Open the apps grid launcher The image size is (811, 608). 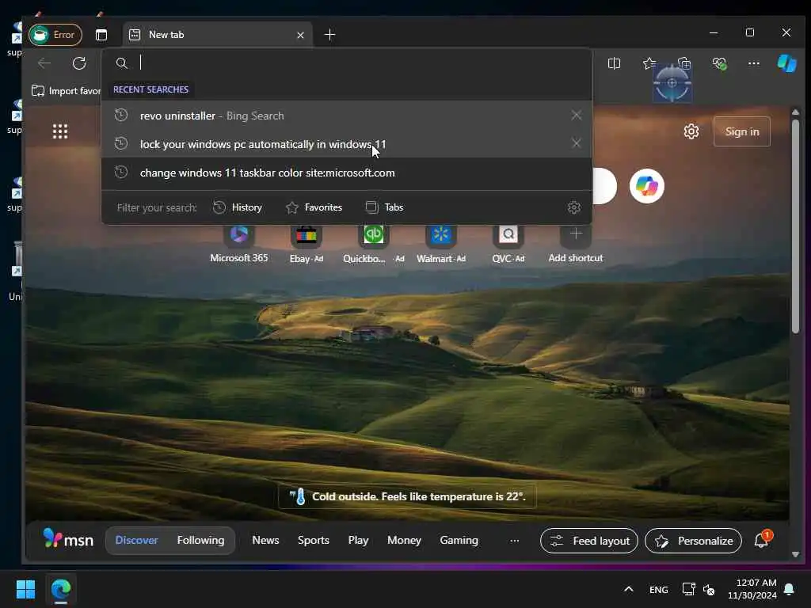pyautogui.click(x=60, y=131)
